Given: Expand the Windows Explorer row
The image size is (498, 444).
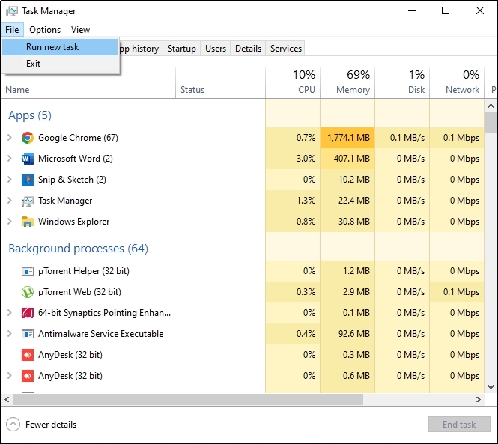Looking at the screenshot, I should pyautogui.click(x=10, y=222).
